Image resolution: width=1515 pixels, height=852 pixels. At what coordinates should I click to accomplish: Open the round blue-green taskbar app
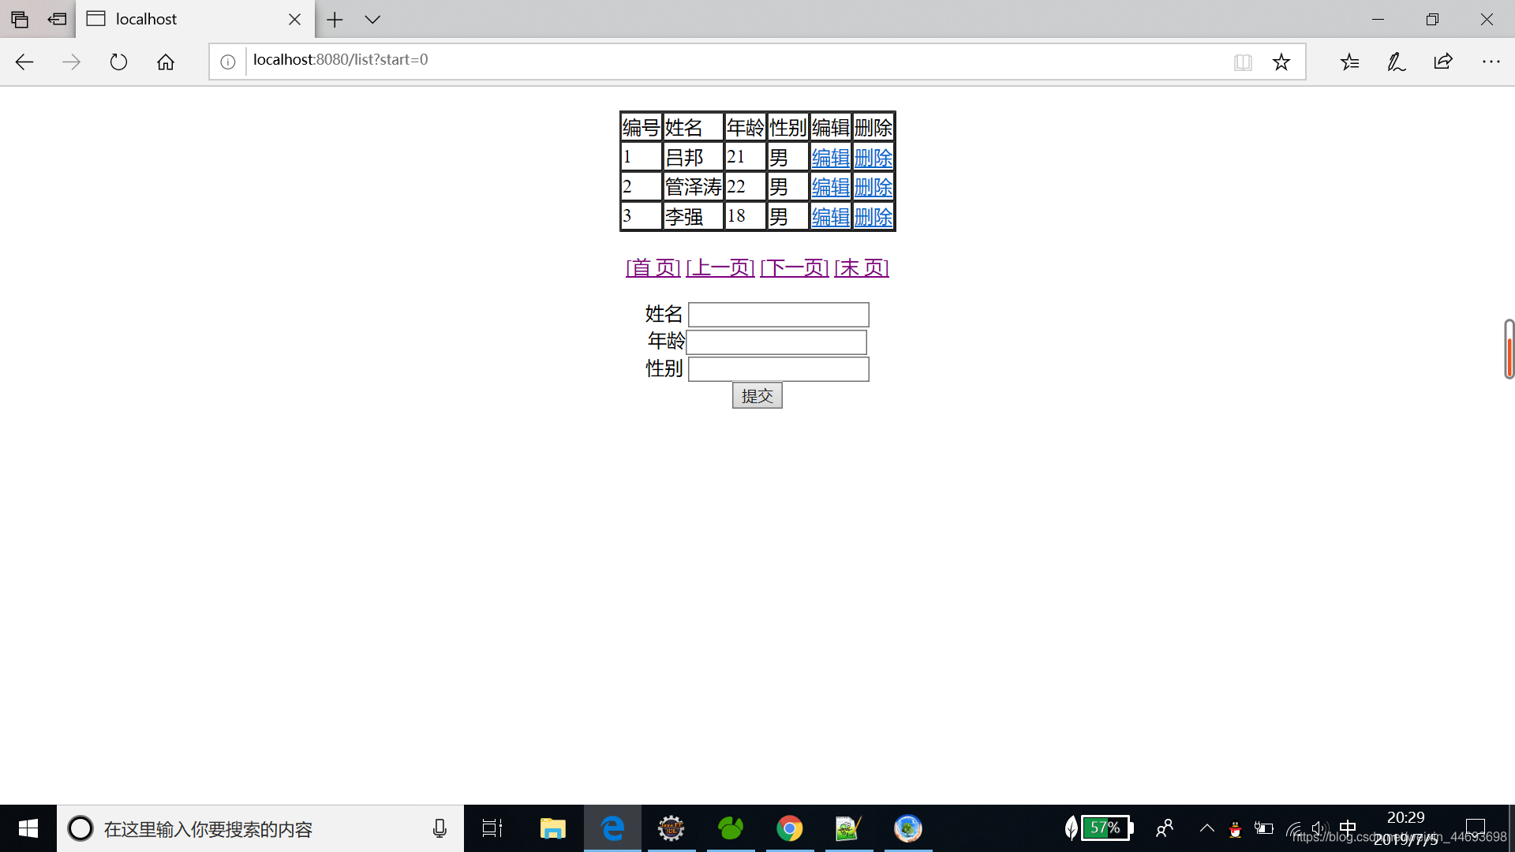click(x=908, y=828)
